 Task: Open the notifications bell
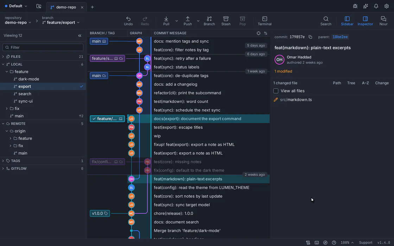376,6
